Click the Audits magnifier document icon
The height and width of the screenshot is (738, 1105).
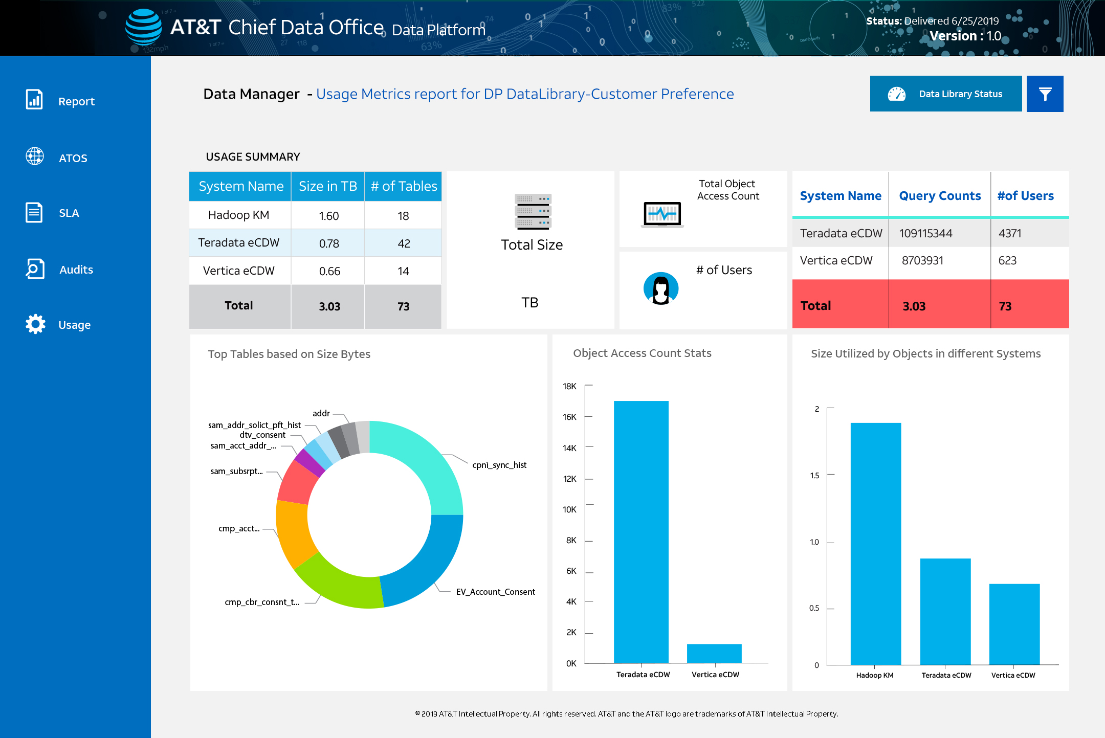click(35, 269)
